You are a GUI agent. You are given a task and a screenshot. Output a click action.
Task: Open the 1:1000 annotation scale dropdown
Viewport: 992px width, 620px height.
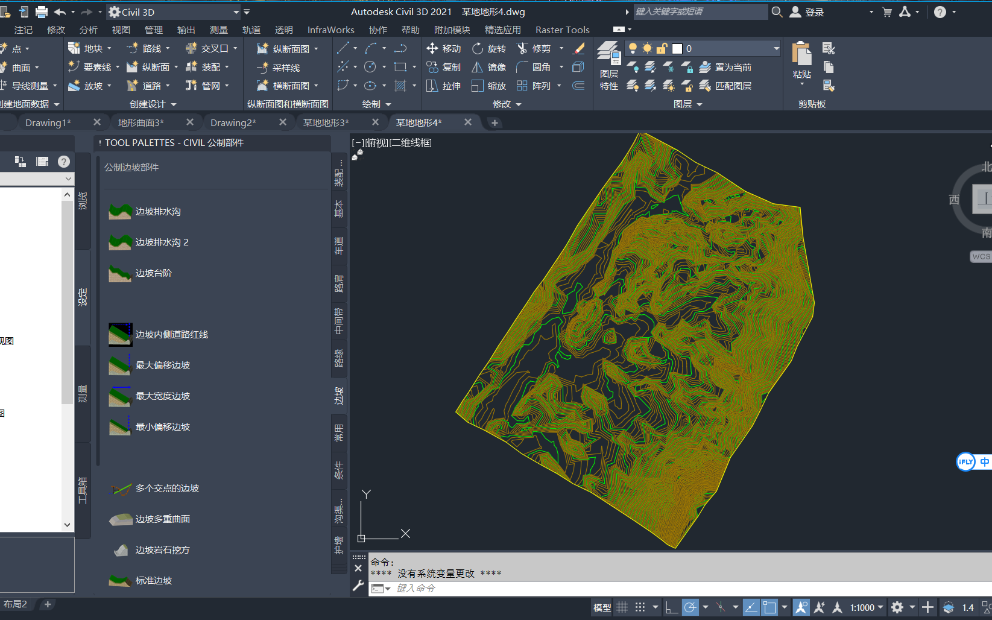[865, 607]
